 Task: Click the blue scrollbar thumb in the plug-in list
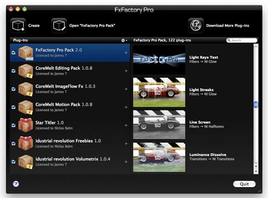[256, 104]
